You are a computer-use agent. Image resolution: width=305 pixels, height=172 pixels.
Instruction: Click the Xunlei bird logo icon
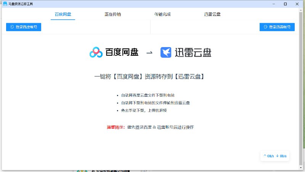point(166,52)
